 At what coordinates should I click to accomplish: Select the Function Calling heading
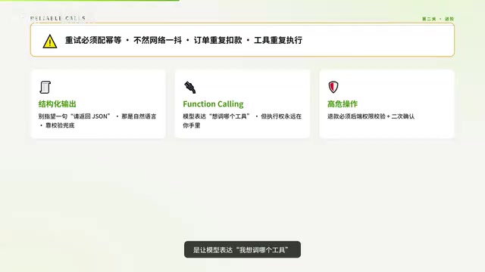click(213, 104)
